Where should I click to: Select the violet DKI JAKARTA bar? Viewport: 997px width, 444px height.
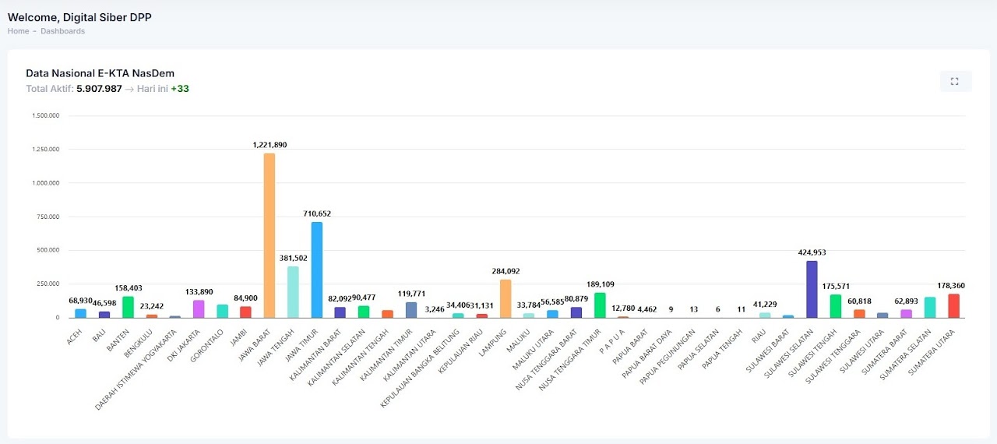click(x=199, y=308)
